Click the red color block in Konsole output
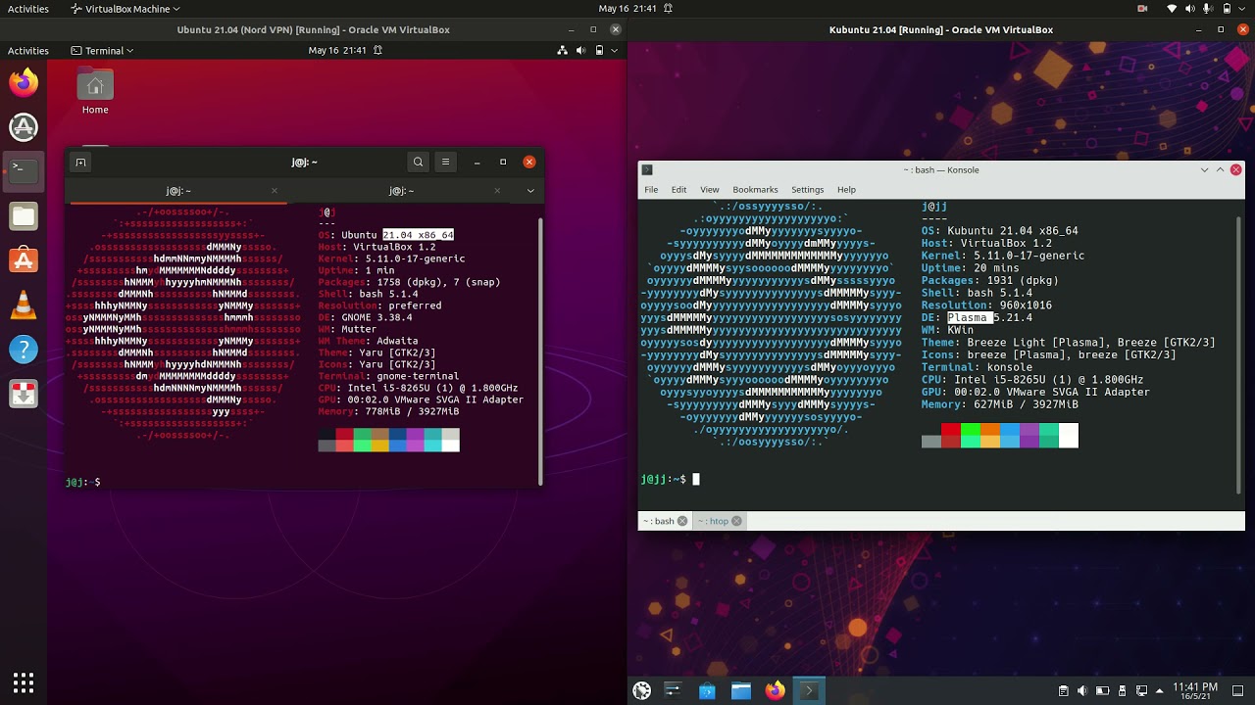This screenshot has height=705, width=1255. pos(950,430)
